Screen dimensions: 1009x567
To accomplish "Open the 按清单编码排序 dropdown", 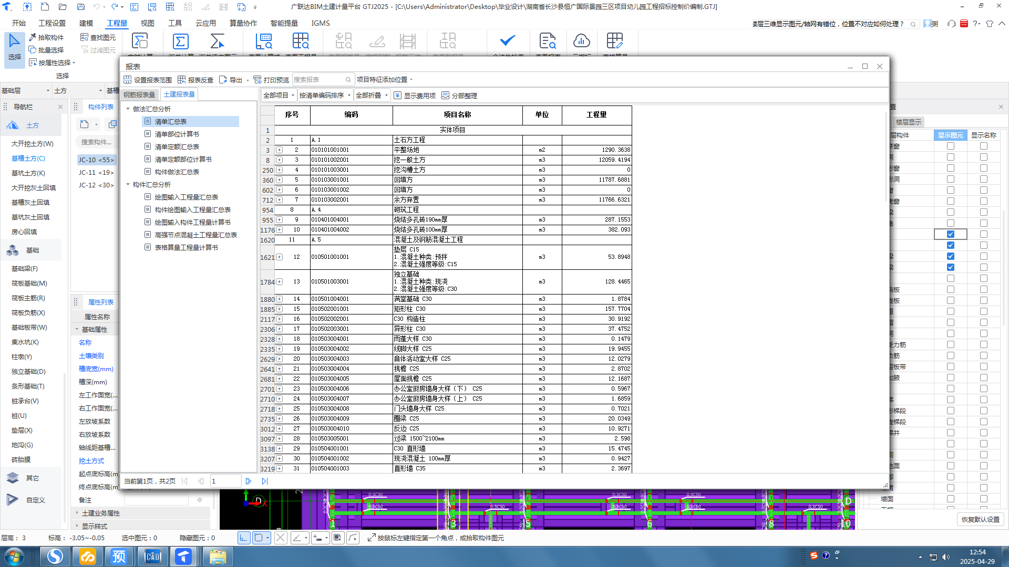I will [x=325, y=96].
